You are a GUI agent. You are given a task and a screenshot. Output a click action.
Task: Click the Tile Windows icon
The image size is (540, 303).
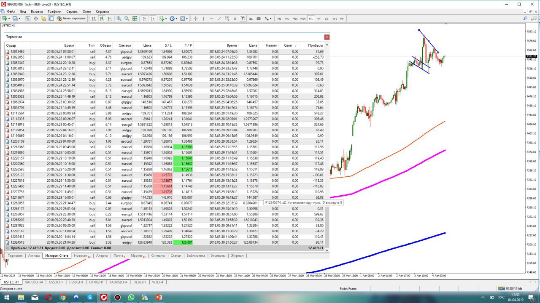pos(135,19)
